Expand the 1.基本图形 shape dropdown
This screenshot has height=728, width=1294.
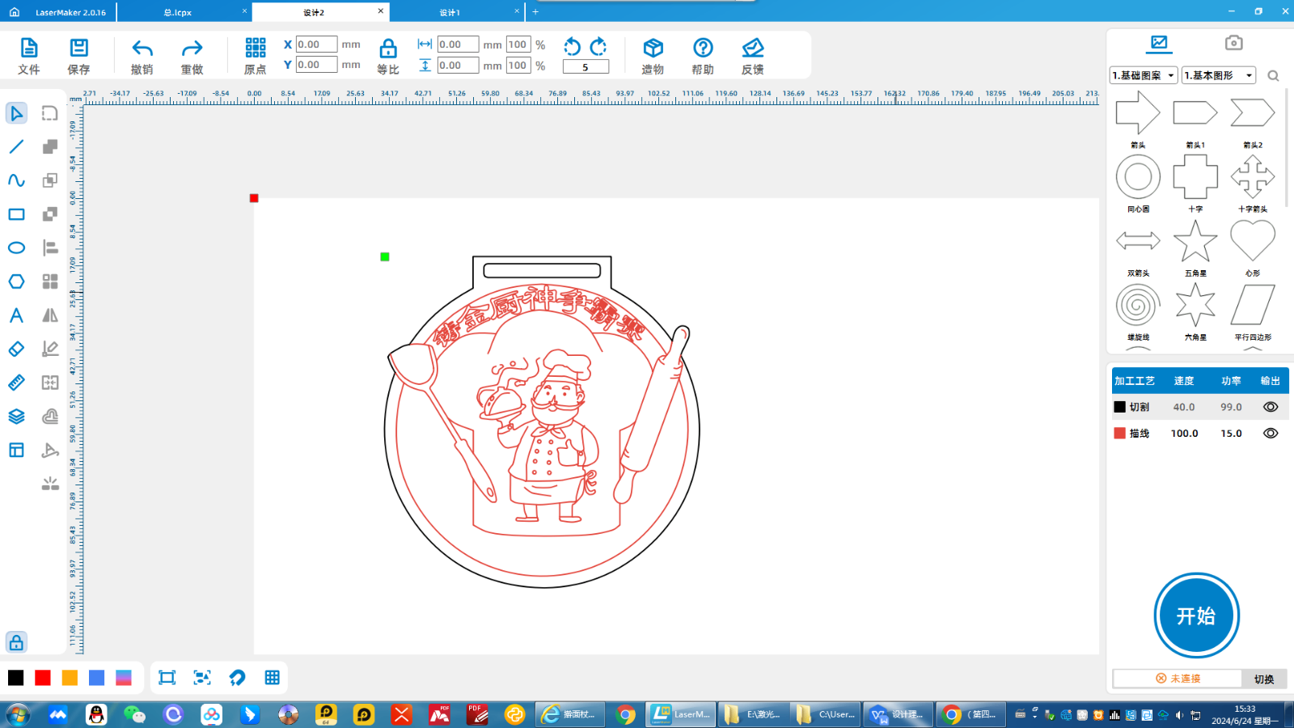(x=1218, y=75)
